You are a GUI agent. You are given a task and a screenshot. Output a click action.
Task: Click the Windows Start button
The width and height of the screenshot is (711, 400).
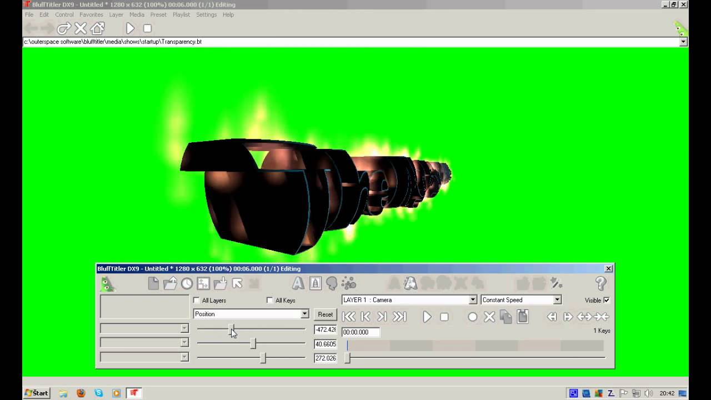click(x=37, y=393)
